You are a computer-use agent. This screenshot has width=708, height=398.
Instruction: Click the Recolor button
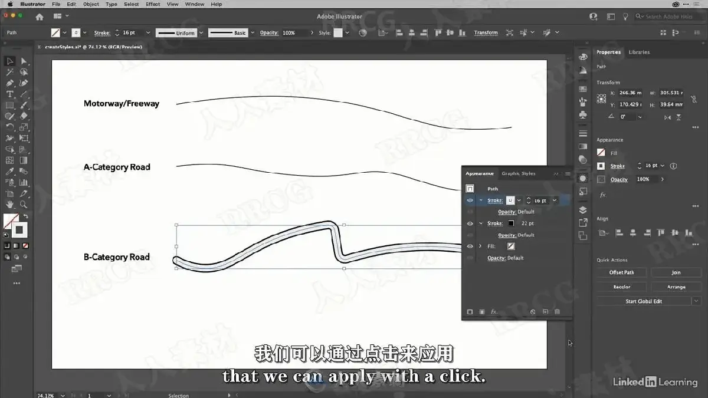point(622,287)
